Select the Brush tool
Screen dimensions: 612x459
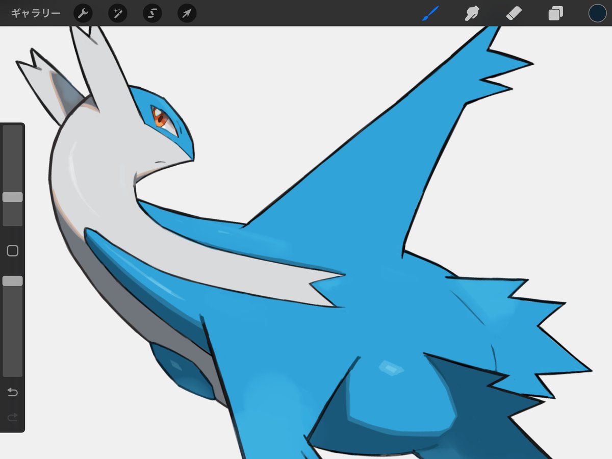pyautogui.click(x=430, y=13)
